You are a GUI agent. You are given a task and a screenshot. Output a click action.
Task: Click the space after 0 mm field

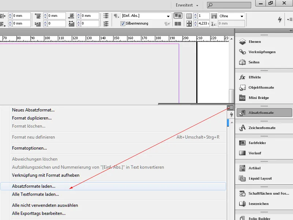pyautogui.click(x=90, y=16)
